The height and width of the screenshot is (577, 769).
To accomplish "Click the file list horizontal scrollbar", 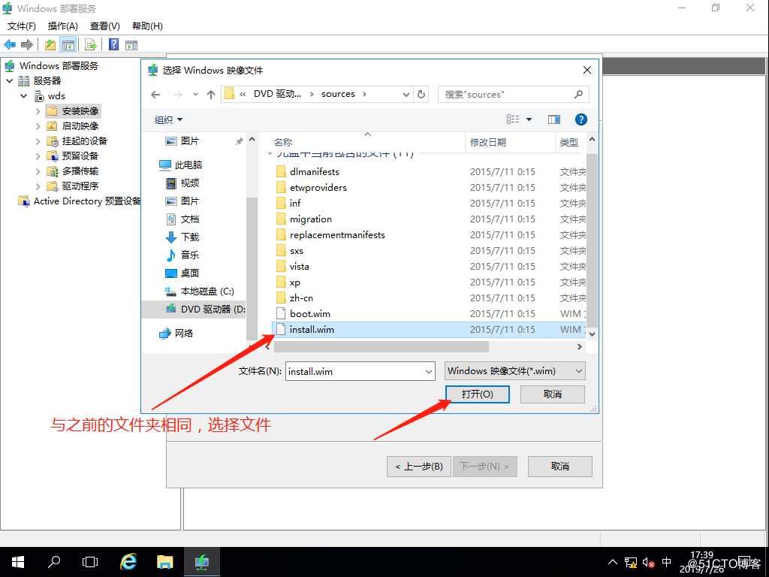I will coord(381,346).
